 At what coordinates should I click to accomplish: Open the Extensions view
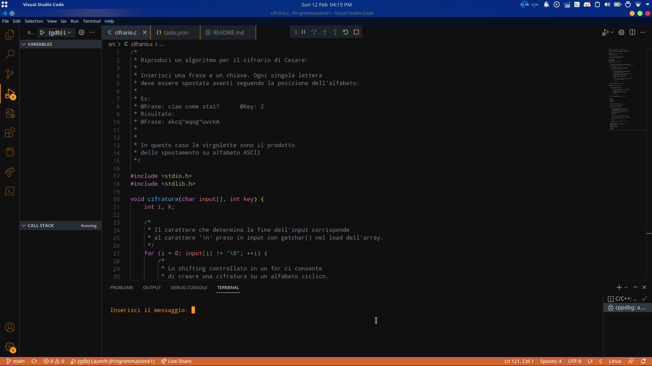[10, 133]
